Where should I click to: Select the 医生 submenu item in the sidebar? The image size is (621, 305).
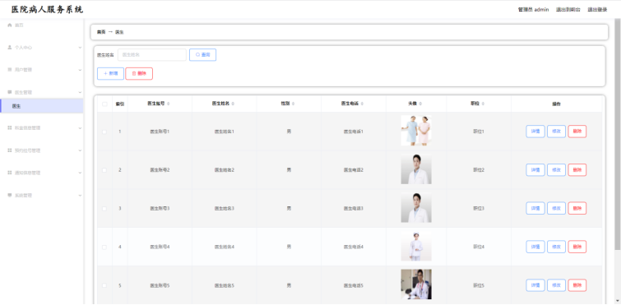click(x=42, y=106)
